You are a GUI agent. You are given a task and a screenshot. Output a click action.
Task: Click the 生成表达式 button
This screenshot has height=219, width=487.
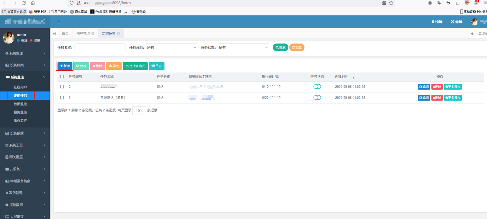tap(135, 66)
